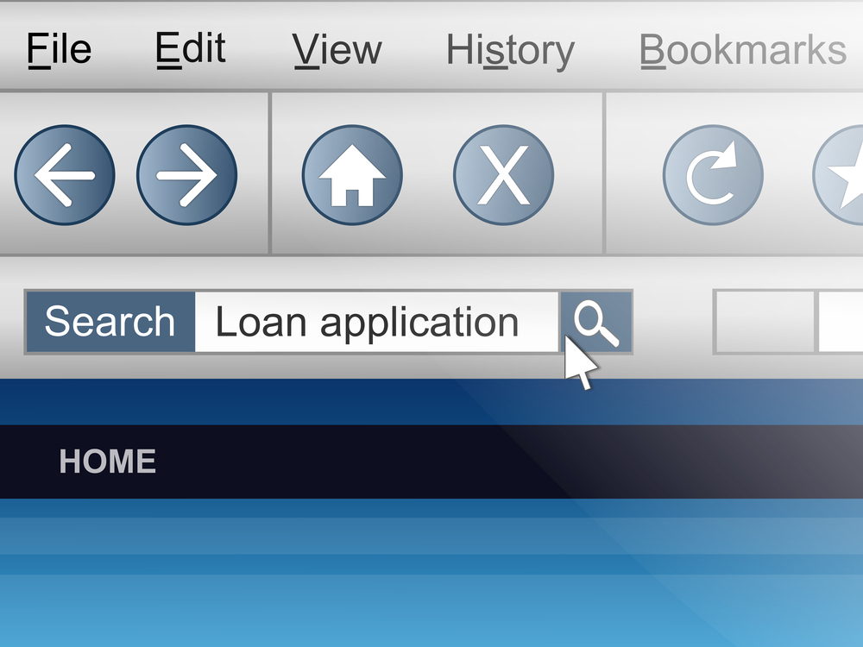The height and width of the screenshot is (647, 863).
Task: Open the Edit menu
Action: point(191,49)
